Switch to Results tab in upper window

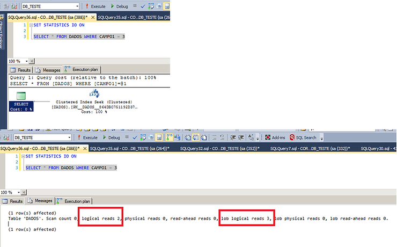pos(20,70)
